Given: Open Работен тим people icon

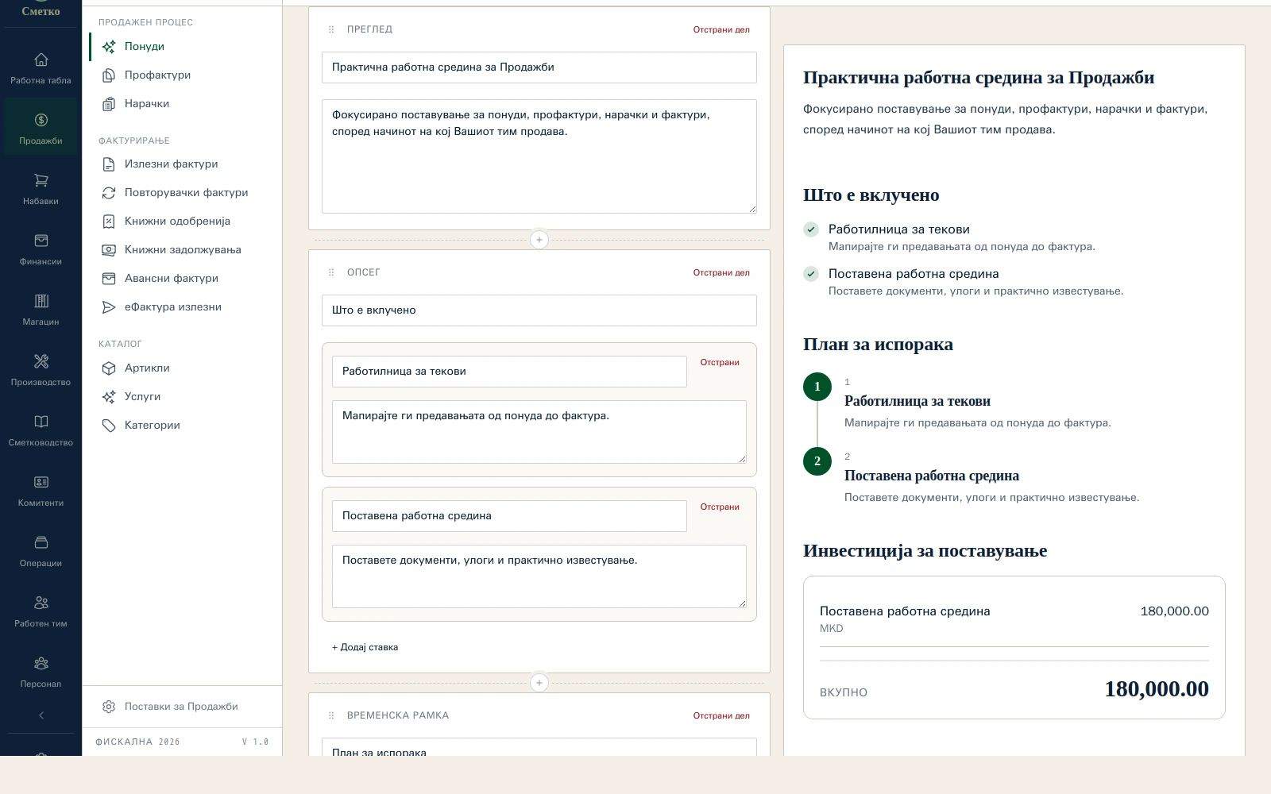Looking at the screenshot, I should point(41,603).
